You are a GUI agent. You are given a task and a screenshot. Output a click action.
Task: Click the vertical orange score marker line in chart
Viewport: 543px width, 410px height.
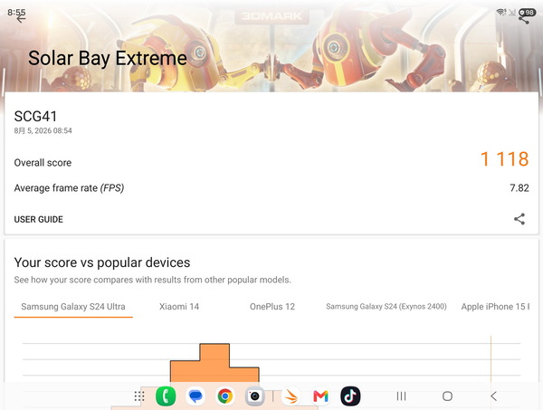click(491, 358)
